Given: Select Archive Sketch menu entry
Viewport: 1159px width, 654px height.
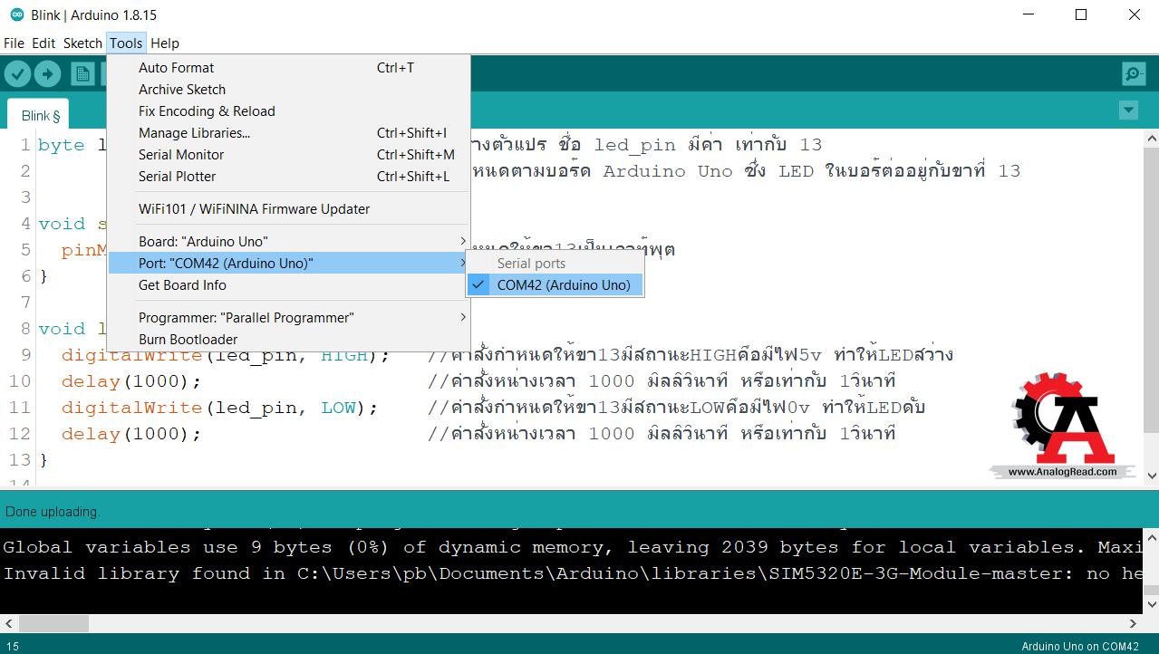Looking at the screenshot, I should tap(288, 90).
